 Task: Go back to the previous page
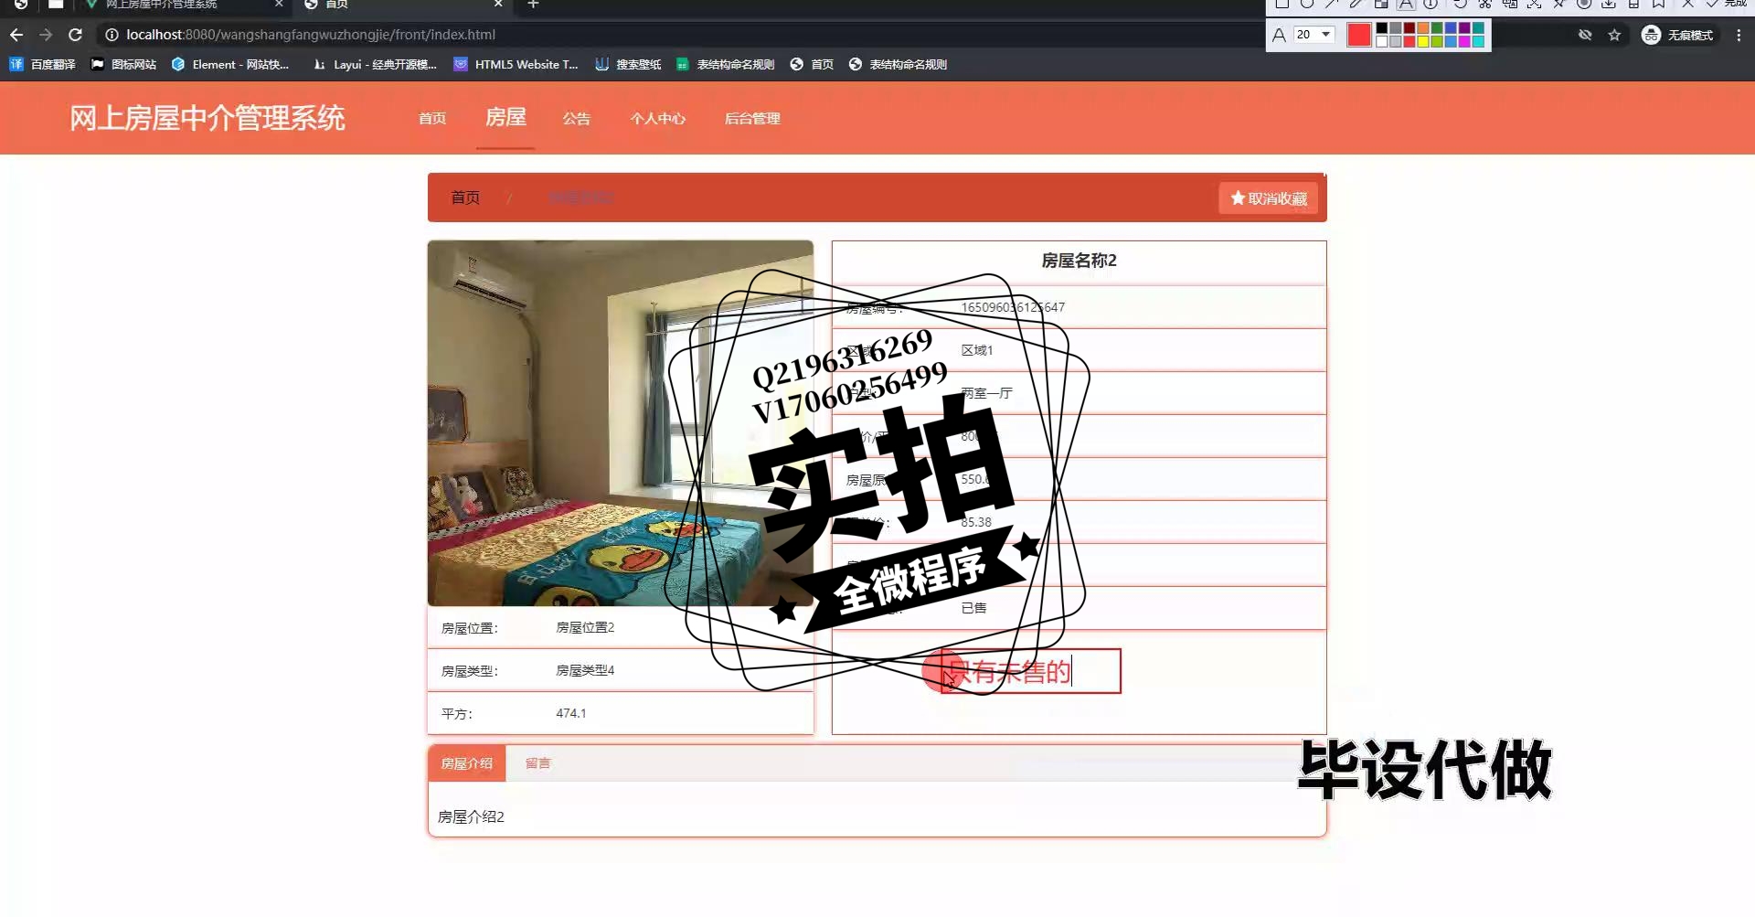point(16,35)
